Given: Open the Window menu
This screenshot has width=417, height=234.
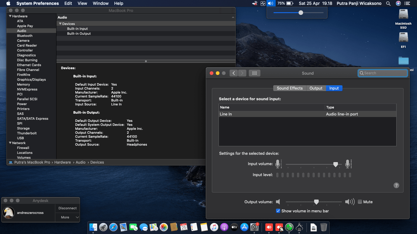Looking at the screenshot, I should click(x=100, y=3).
